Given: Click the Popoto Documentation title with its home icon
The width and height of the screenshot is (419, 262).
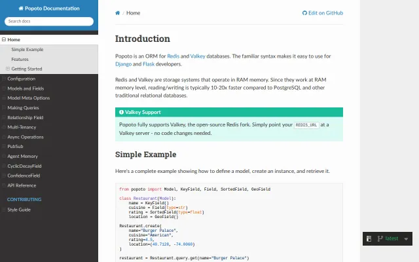Looking at the screenshot, I should pos(49,9).
